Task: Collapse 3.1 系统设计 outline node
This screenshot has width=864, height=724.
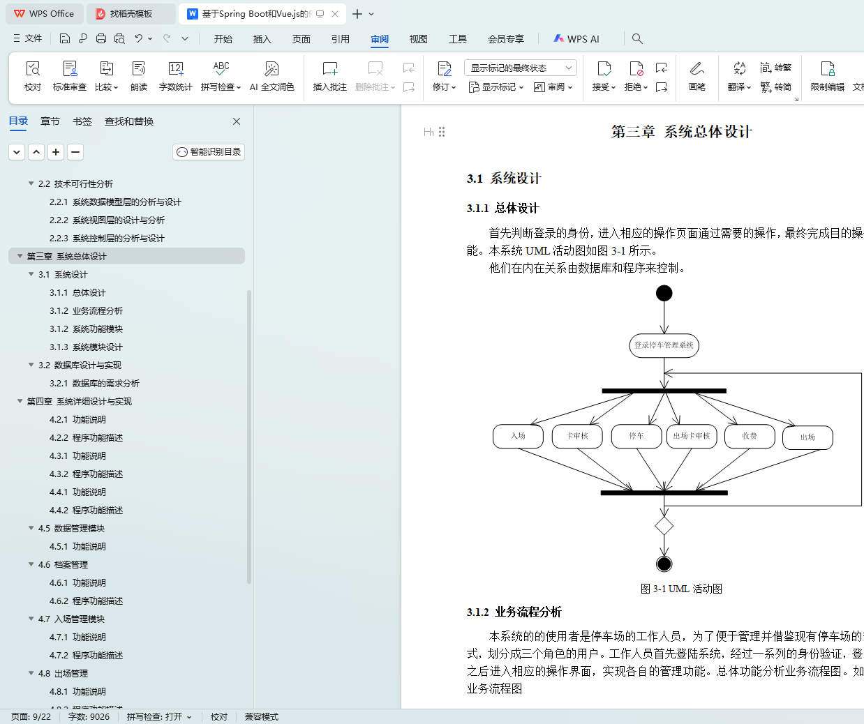Action: [31, 274]
